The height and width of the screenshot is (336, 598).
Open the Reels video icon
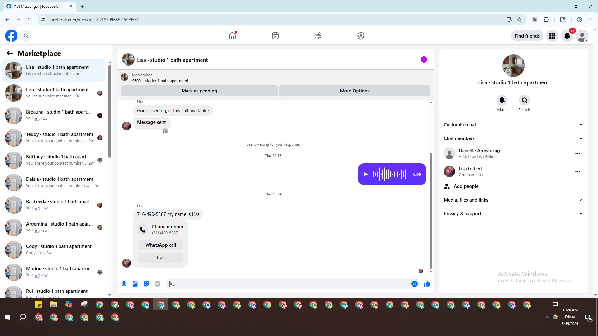click(275, 36)
